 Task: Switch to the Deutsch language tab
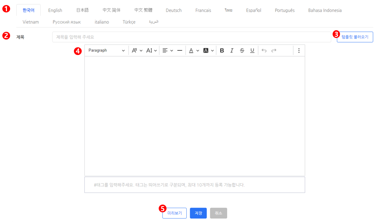click(x=173, y=10)
